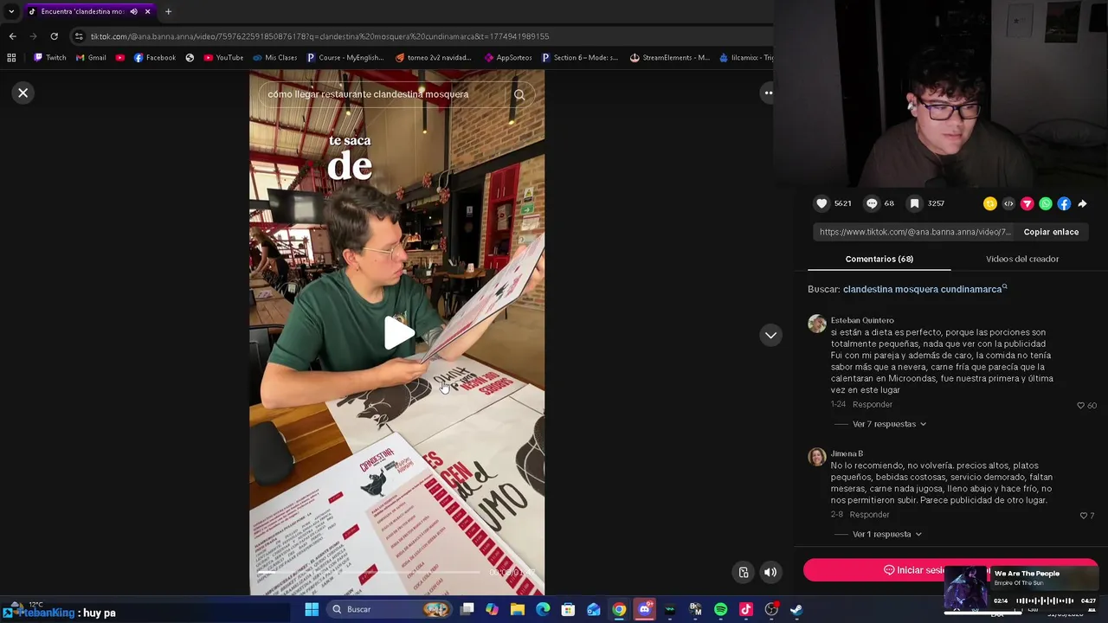
Task: Open Course - MyEnglish bookmark
Action: coord(345,58)
